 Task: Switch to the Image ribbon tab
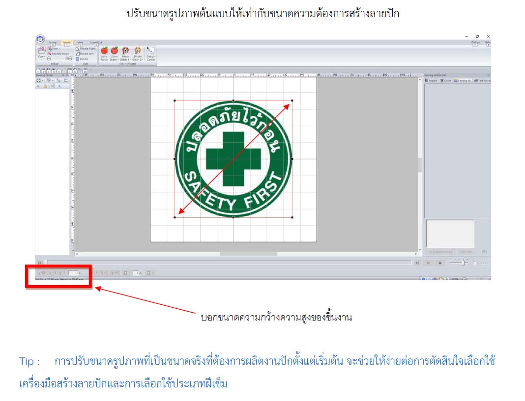pyautogui.click(x=67, y=43)
